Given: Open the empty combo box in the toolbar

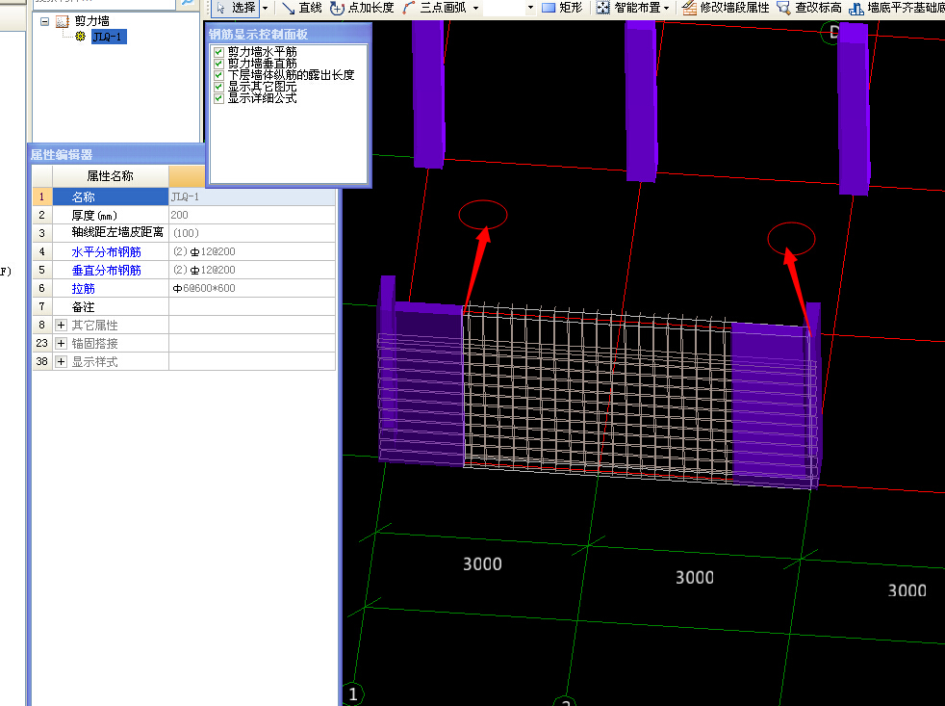Looking at the screenshot, I should pos(509,8).
